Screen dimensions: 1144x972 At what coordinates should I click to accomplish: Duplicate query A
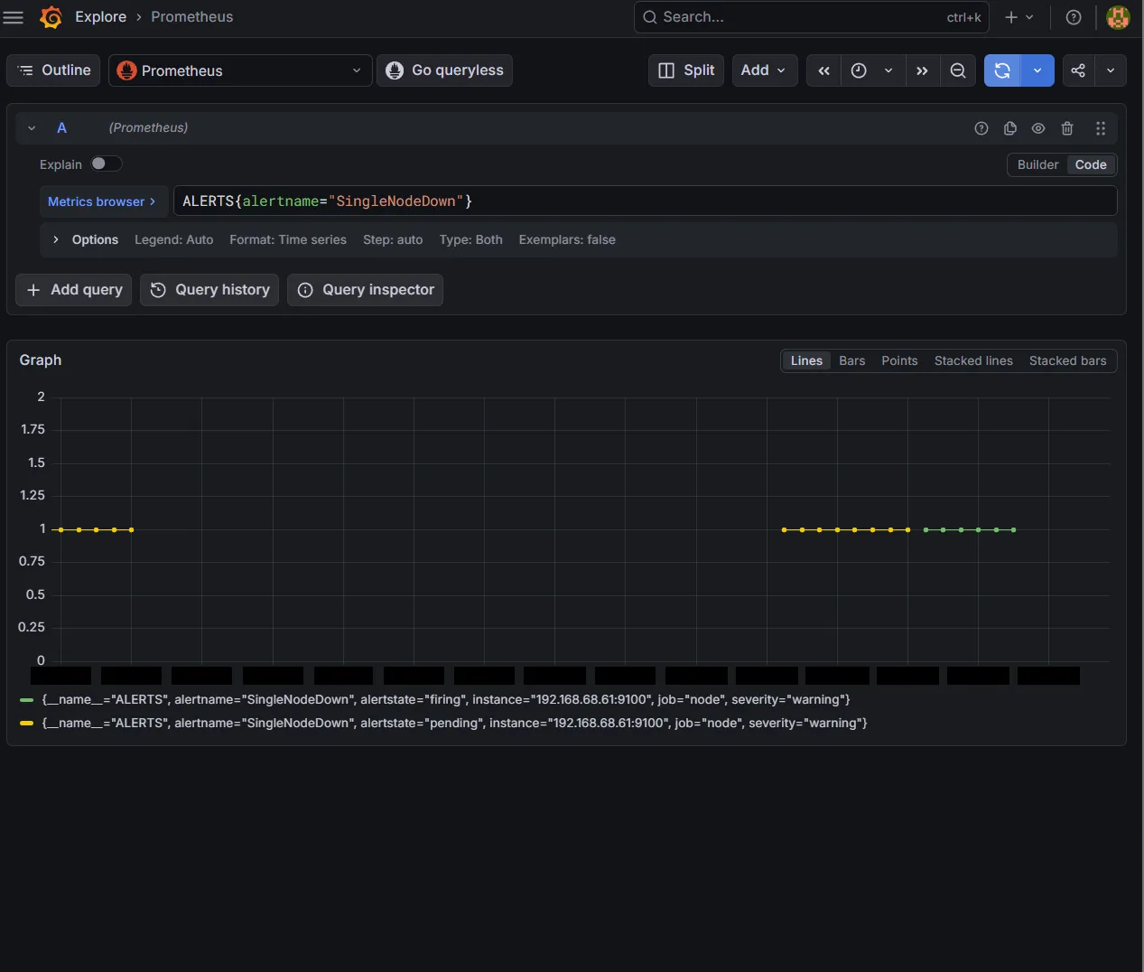tap(1010, 128)
